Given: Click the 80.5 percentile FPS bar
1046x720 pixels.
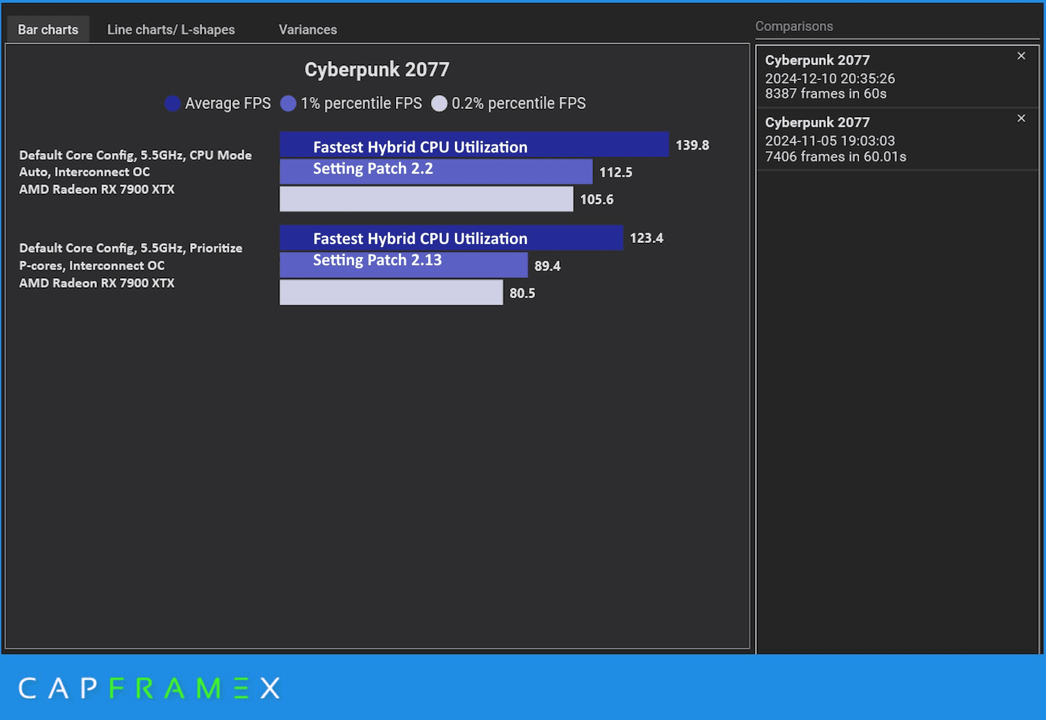Looking at the screenshot, I should click(391, 292).
